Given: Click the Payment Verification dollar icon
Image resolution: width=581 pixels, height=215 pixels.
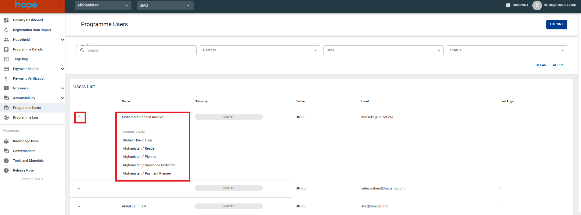Looking at the screenshot, I should (6, 78).
